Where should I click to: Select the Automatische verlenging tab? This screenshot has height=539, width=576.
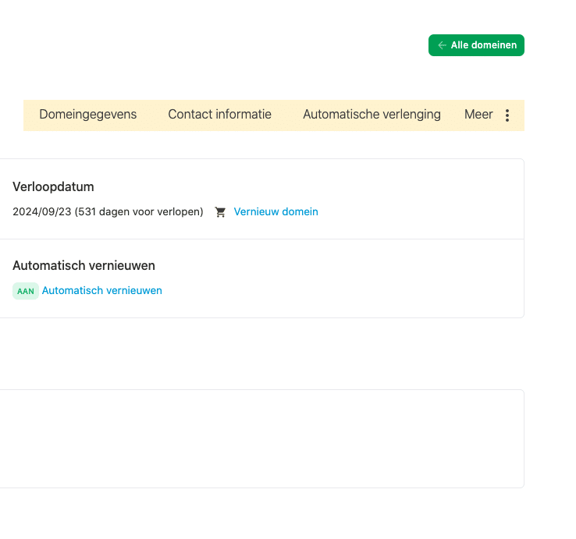click(x=372, y=115)
